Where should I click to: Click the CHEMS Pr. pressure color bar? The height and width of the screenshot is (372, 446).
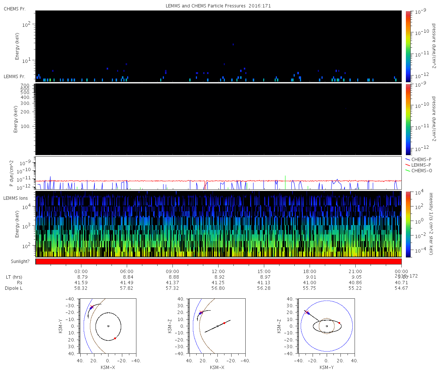(x=408, y=46)
